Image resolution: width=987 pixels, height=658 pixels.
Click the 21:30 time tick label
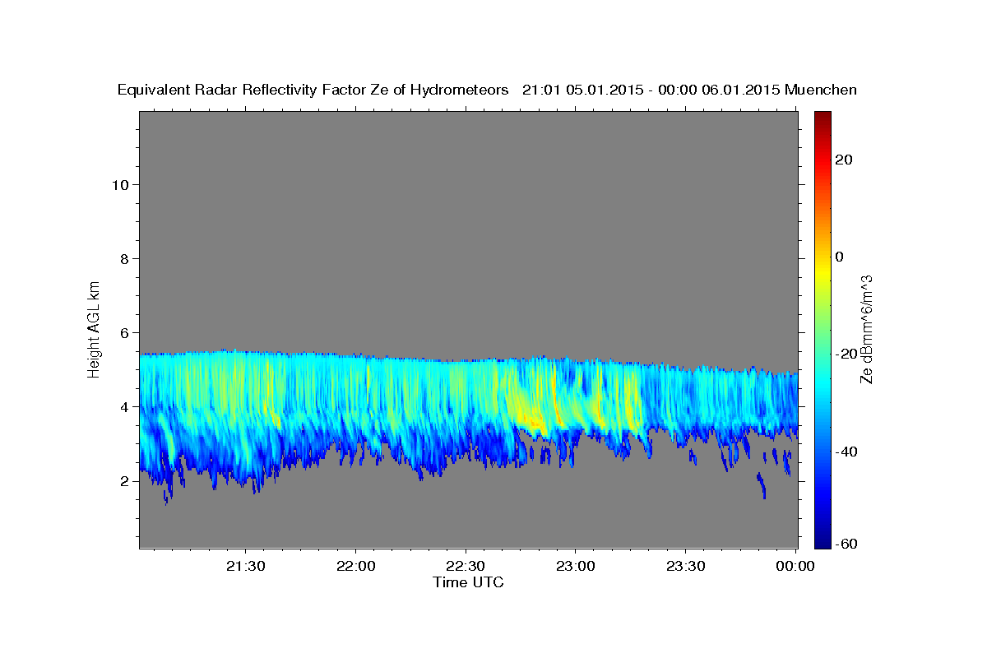point(246,567)
